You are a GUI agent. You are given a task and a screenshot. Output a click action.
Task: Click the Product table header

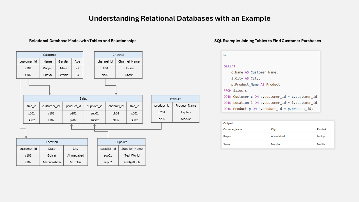pyautogui.click(x=175, y=99)
